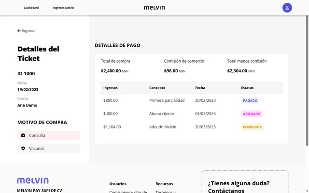Click the $2,400.00 total de compra
The width and height of the screenshot is (309, 193).
pos(115,71)
